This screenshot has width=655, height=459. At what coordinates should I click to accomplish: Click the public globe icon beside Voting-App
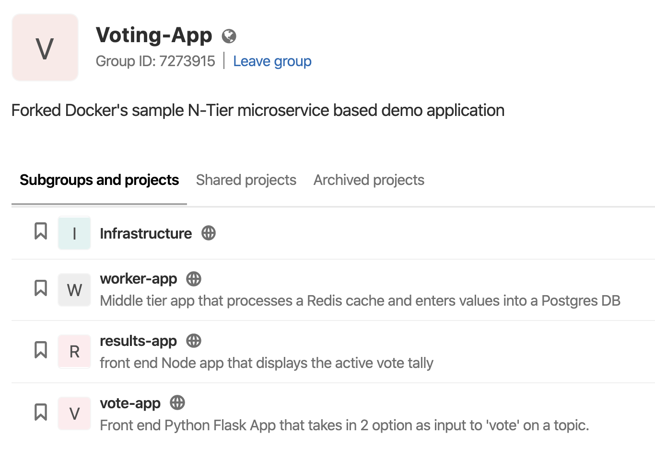click(x=229, y=36)
